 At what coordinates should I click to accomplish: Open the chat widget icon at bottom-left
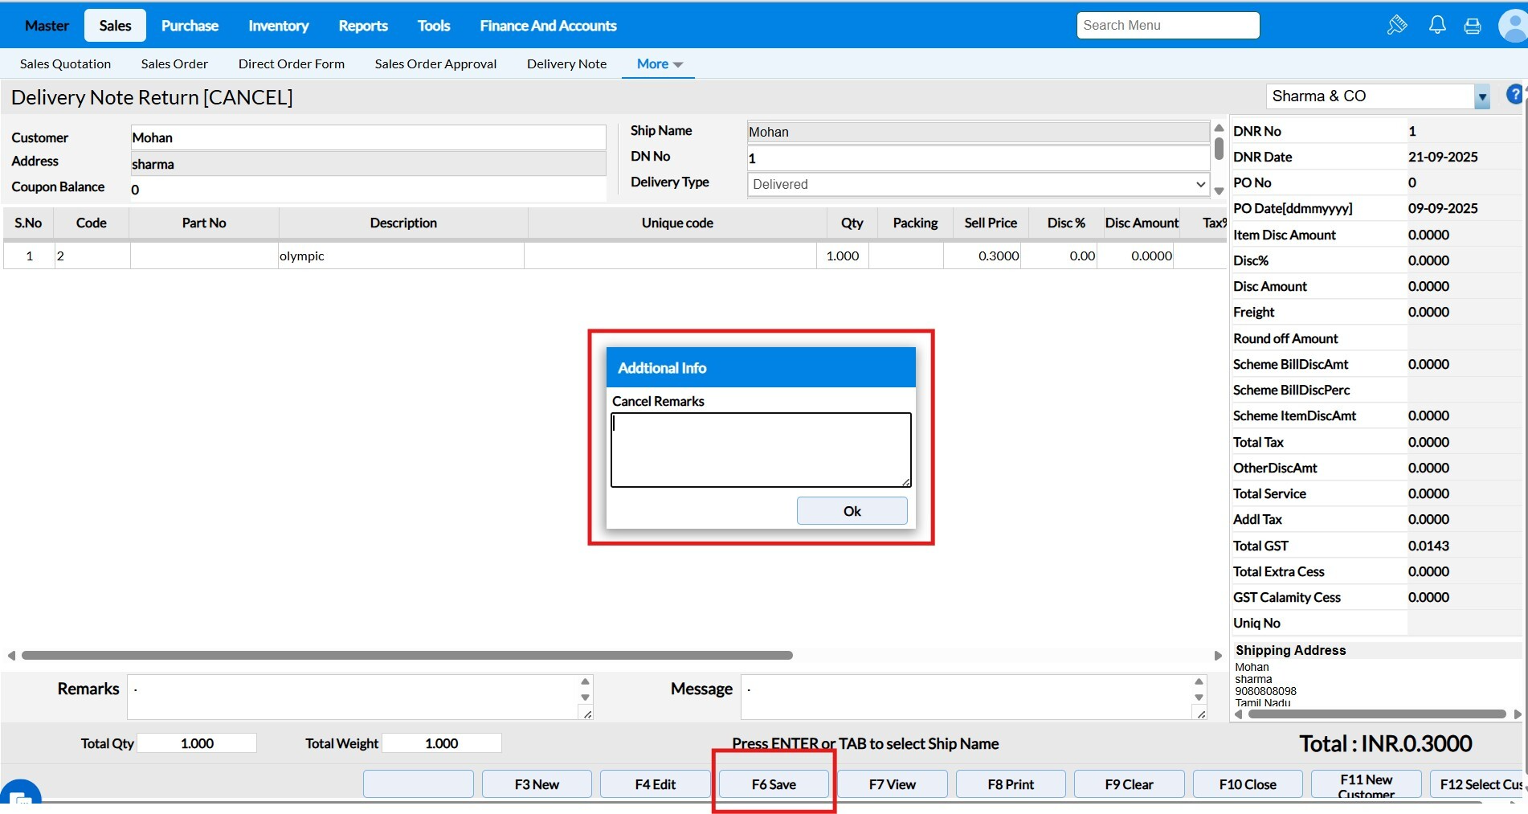pos(20,796)
